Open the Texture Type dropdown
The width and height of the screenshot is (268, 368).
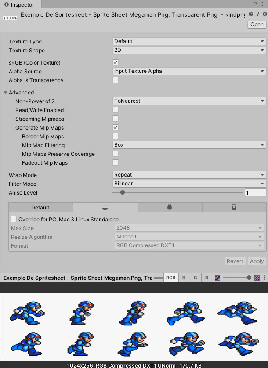coord(189,41)
